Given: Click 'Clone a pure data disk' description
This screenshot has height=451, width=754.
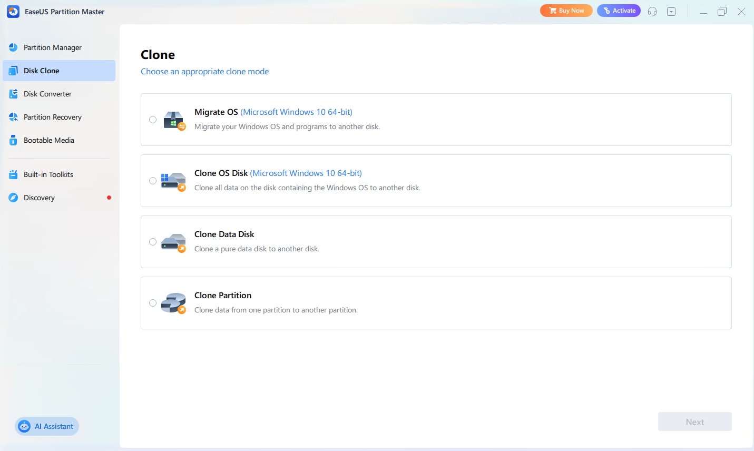Looking at the screenshot, I should pyautogui.click(x=257, y=249).
